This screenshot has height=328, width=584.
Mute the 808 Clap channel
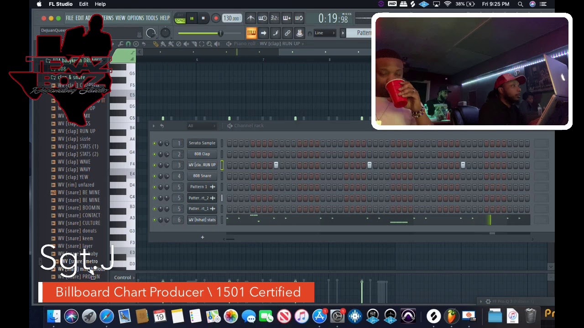pyautogui.click(x=154, y=154)
